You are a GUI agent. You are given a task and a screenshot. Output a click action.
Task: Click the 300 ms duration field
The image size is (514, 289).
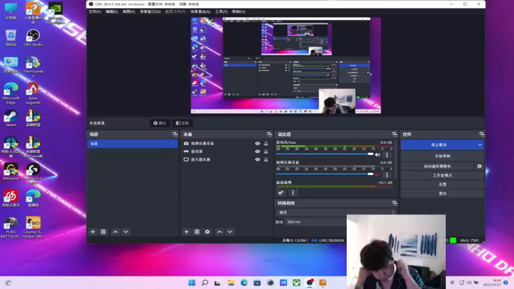315,222
